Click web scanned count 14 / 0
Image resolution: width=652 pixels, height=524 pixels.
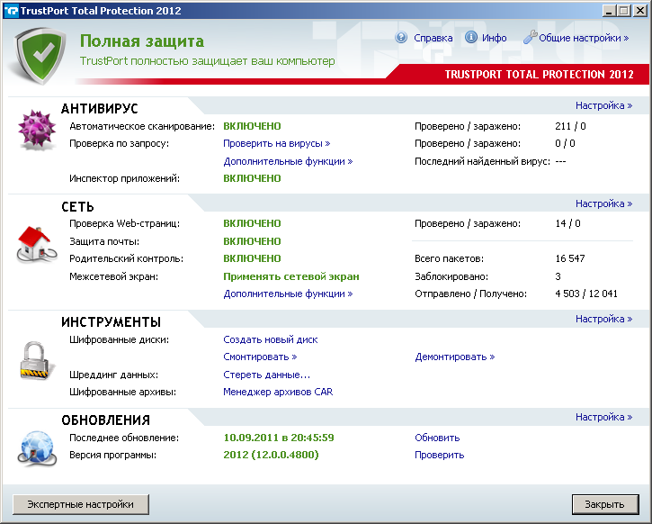pyautogui.click(x=567, y=223)
